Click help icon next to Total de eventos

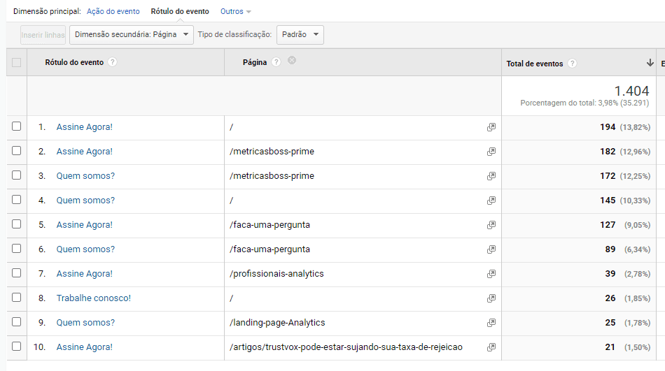[x=573, y=64]
